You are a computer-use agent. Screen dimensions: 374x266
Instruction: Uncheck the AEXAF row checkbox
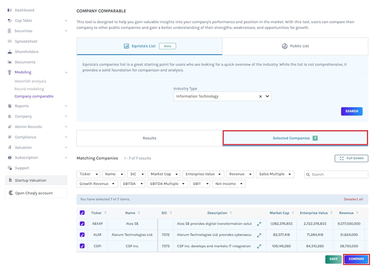click(x=82, y=224)
